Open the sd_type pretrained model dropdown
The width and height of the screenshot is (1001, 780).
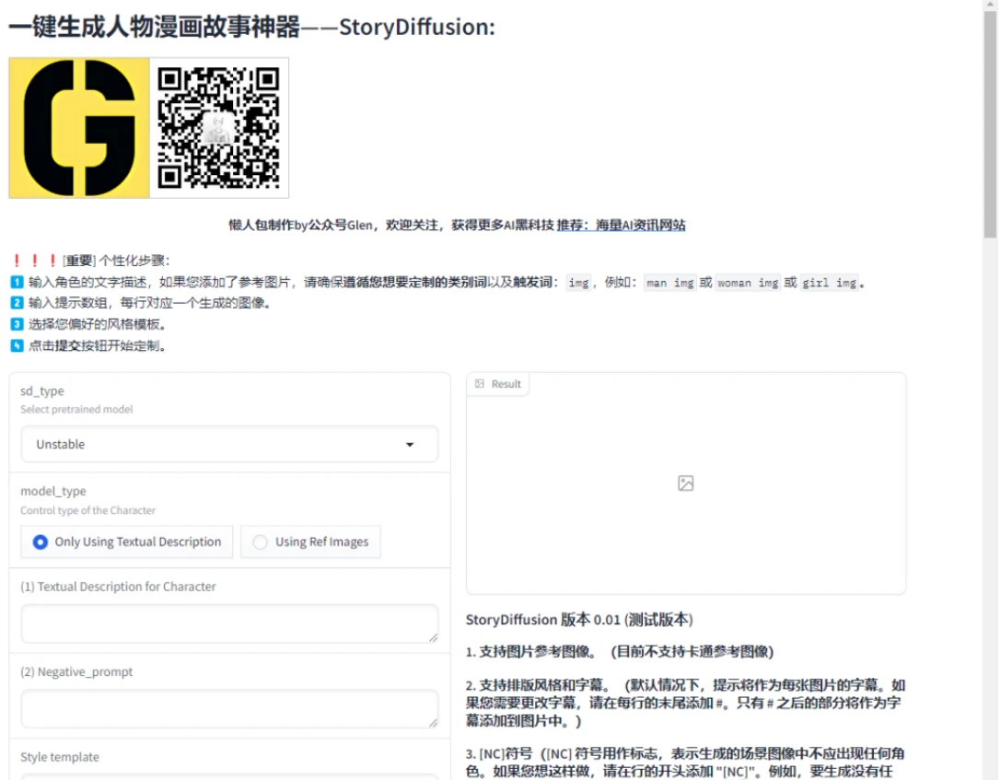coord(228,444)
